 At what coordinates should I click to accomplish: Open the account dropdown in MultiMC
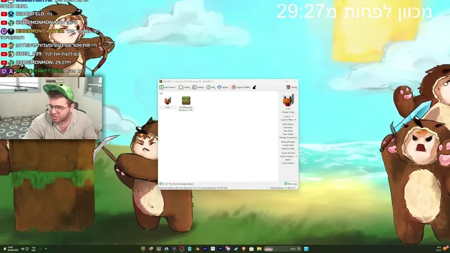pyautogui.click(x=292, y=87)
